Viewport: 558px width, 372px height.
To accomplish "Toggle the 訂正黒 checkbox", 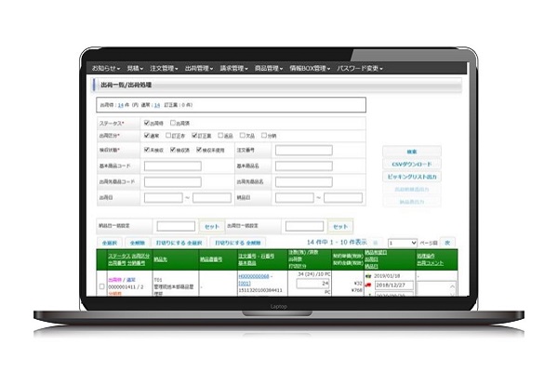I will click(194, 136).
